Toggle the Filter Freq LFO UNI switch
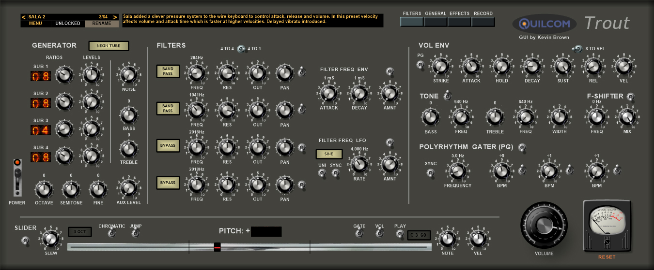The width and height of the screenshot is (654, 270). pyautogui.click(x=322, y=174)
